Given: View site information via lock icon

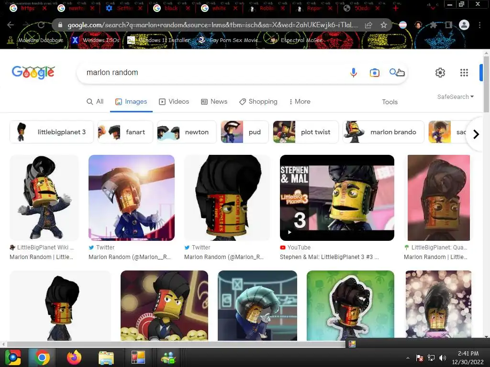Looking at the screenshot, I should coord(60,25).
